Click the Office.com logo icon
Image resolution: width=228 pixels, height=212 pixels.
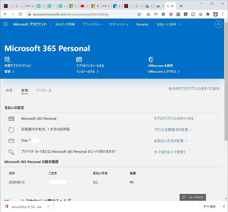tap(151, 59)
